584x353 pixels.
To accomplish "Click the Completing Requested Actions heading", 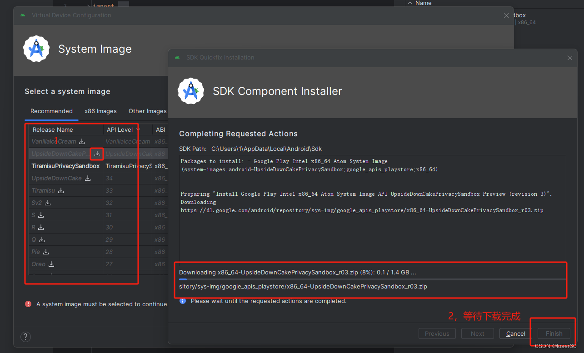I will click(239, 134).
